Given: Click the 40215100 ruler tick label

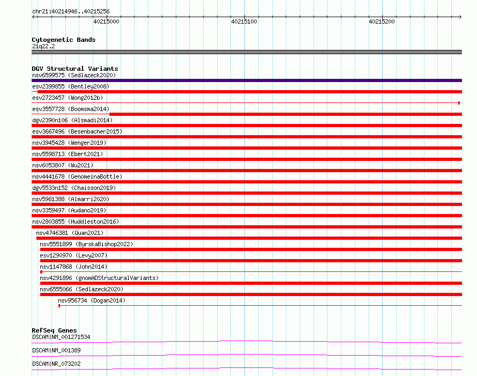Looking at the screenshot, I should [244, 21].
